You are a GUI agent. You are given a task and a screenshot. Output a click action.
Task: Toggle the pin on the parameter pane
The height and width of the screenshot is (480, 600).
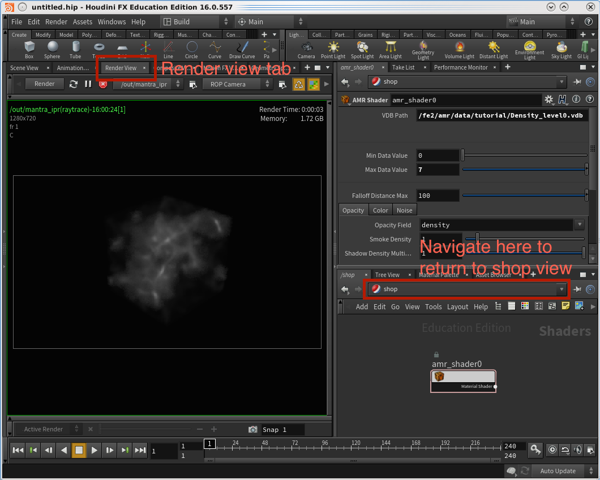click(x=577, y=82)
